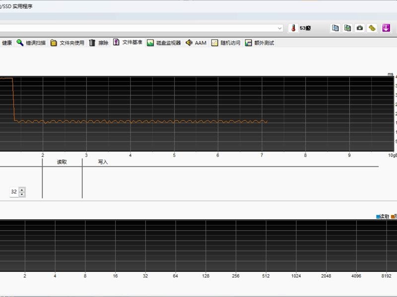
Task: Copy text info using first clipboard icon
Action: pyautogui.click(x=335, y=28)
